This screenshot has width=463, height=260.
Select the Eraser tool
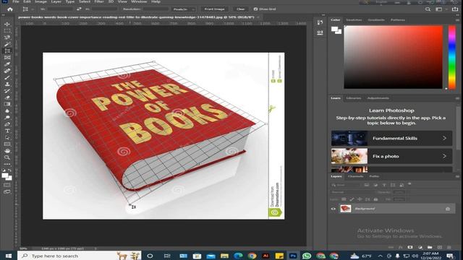pos(7,97)
